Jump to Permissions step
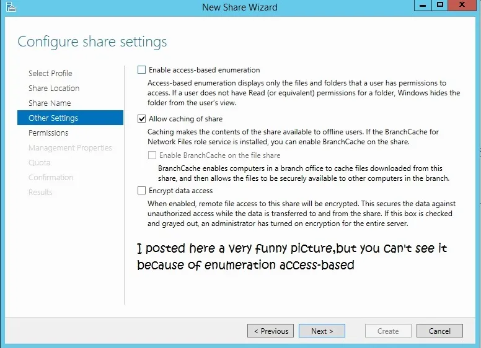 48,133
